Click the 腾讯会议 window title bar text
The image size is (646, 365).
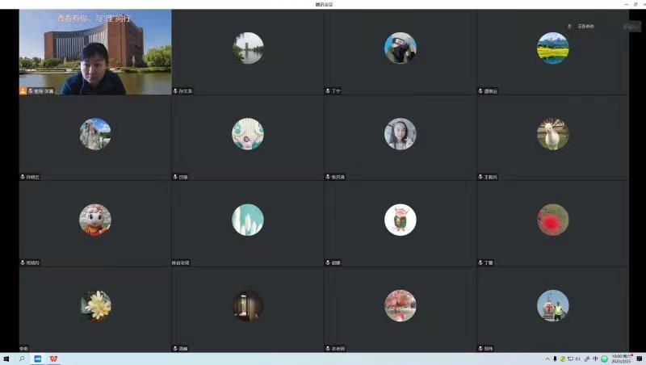pyautogui.click(x=323, y=4)
